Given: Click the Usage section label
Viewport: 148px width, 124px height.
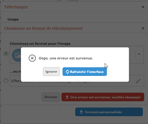Looking at the screenshot, I should 13,19.
